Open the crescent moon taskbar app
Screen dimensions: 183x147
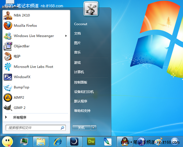tap(74, 142)
